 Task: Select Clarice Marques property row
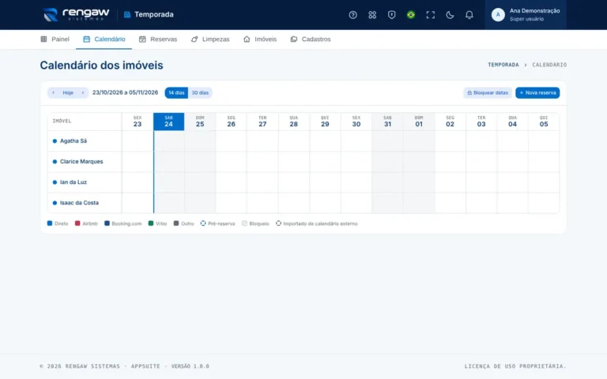pyautogui.click(x=85, y=162)
